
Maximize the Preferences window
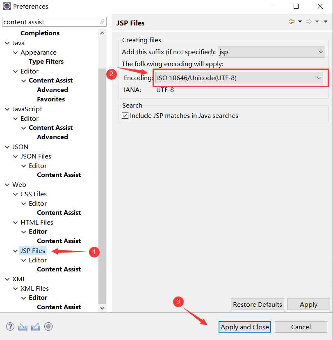296,6
